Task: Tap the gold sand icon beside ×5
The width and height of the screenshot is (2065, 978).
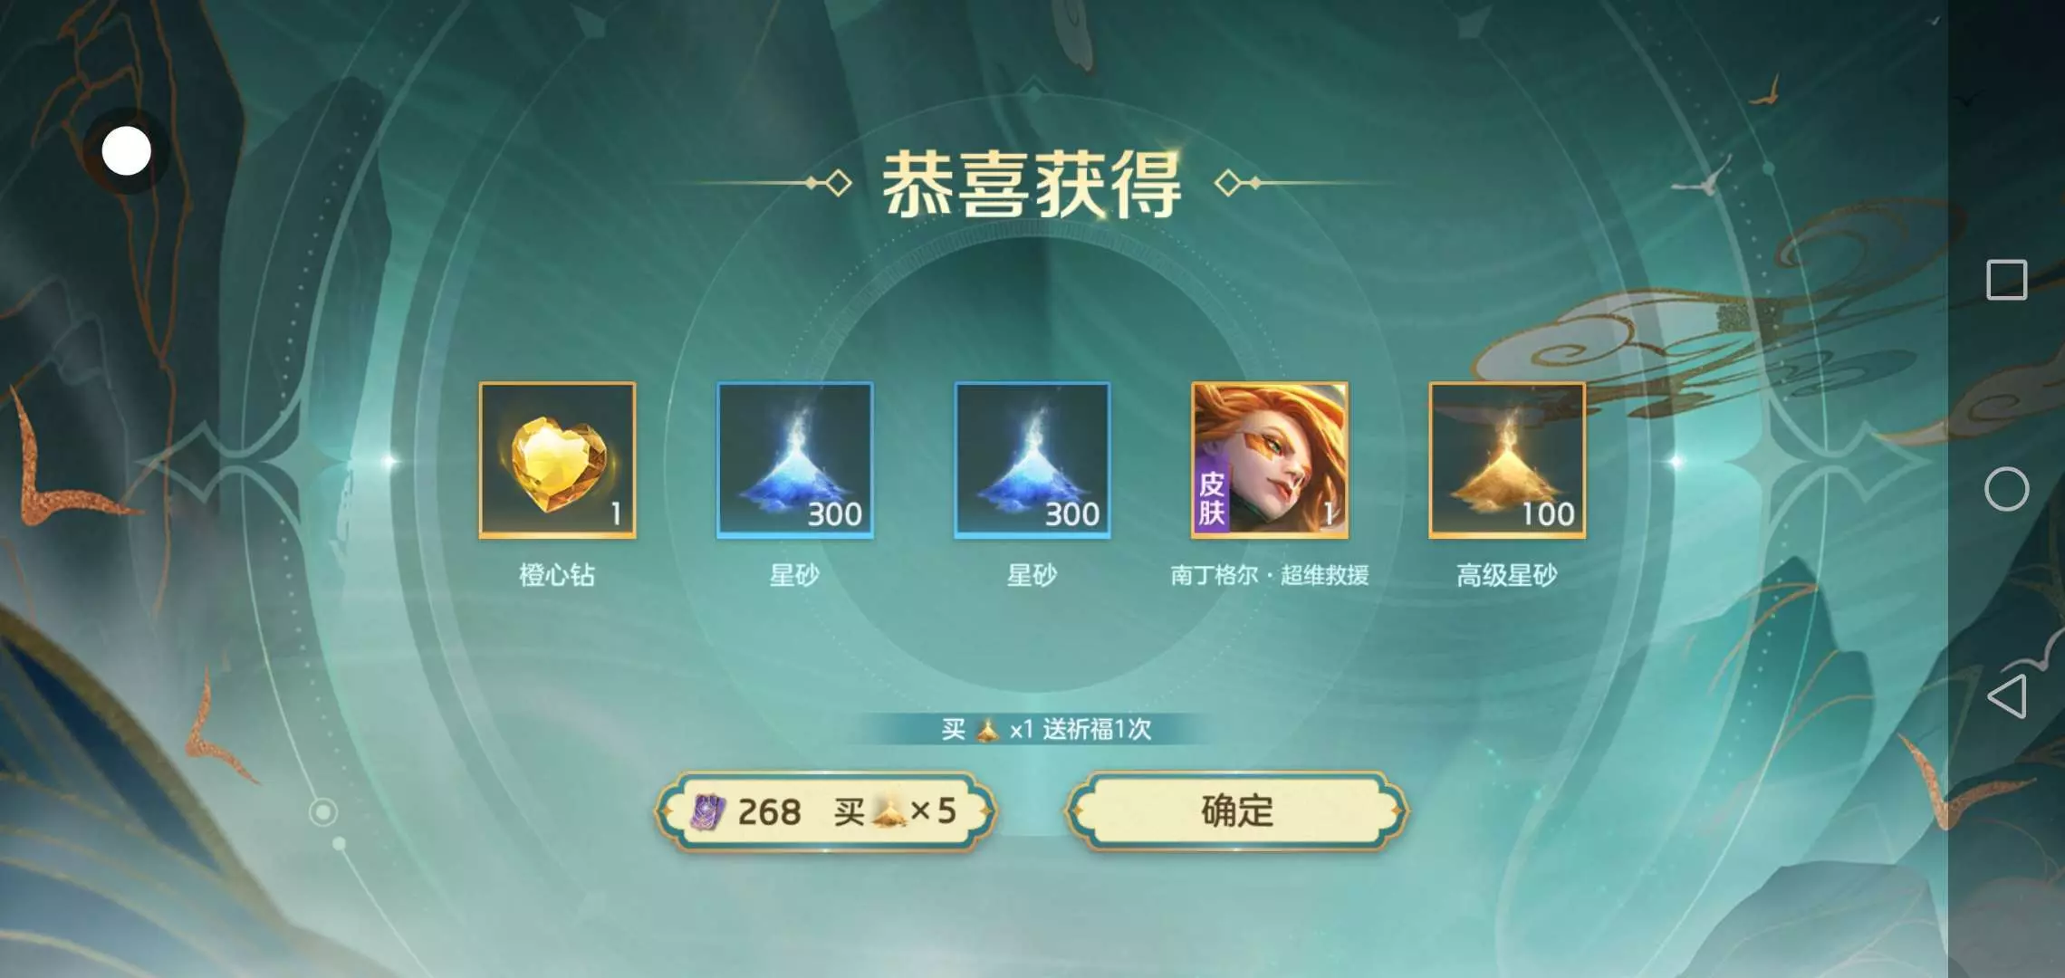Action: tap(890, 811)
